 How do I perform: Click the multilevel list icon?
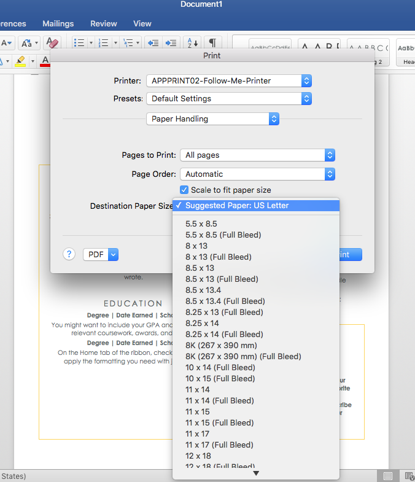click(128, 43)
